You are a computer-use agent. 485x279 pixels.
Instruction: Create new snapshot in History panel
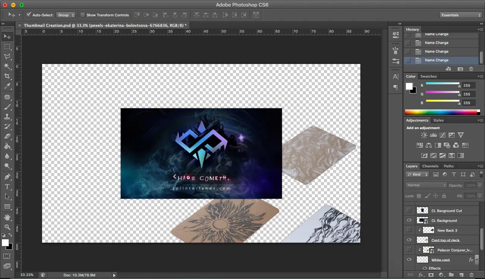pyautogui.click(x=460, y=69)
